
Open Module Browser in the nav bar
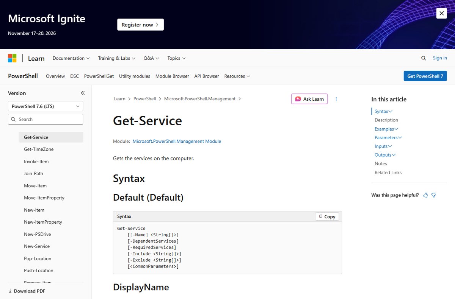click(x=172, y=76)
